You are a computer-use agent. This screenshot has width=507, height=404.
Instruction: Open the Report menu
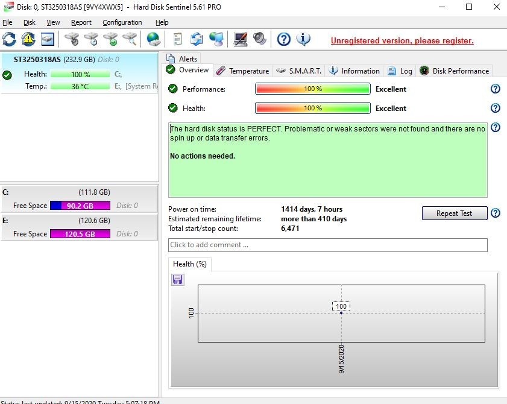81,22
